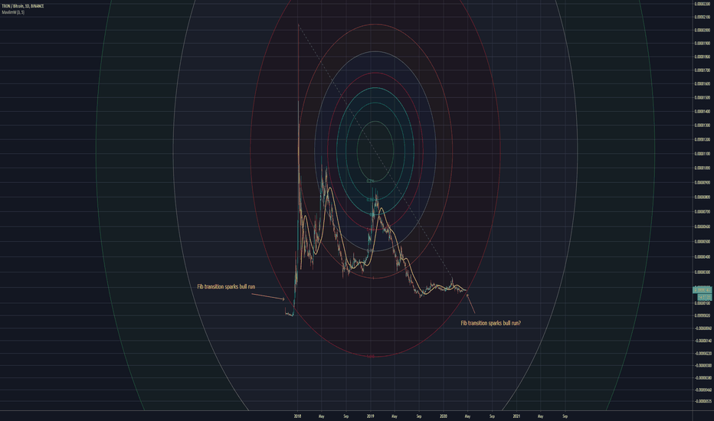Click the 2019 label on time axis
714x421 pixels.
370,416
